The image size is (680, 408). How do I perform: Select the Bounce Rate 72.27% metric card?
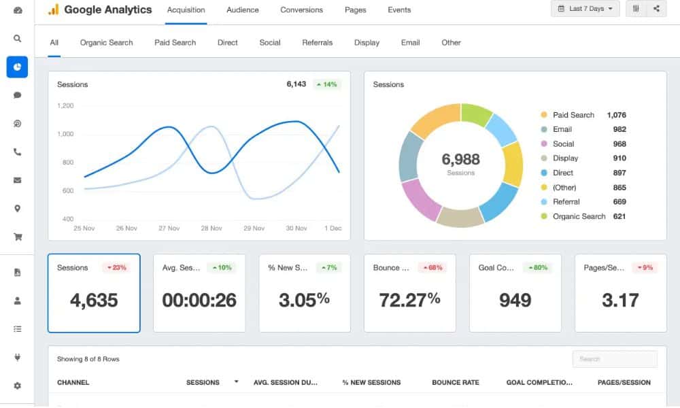[x=410, y=293]
